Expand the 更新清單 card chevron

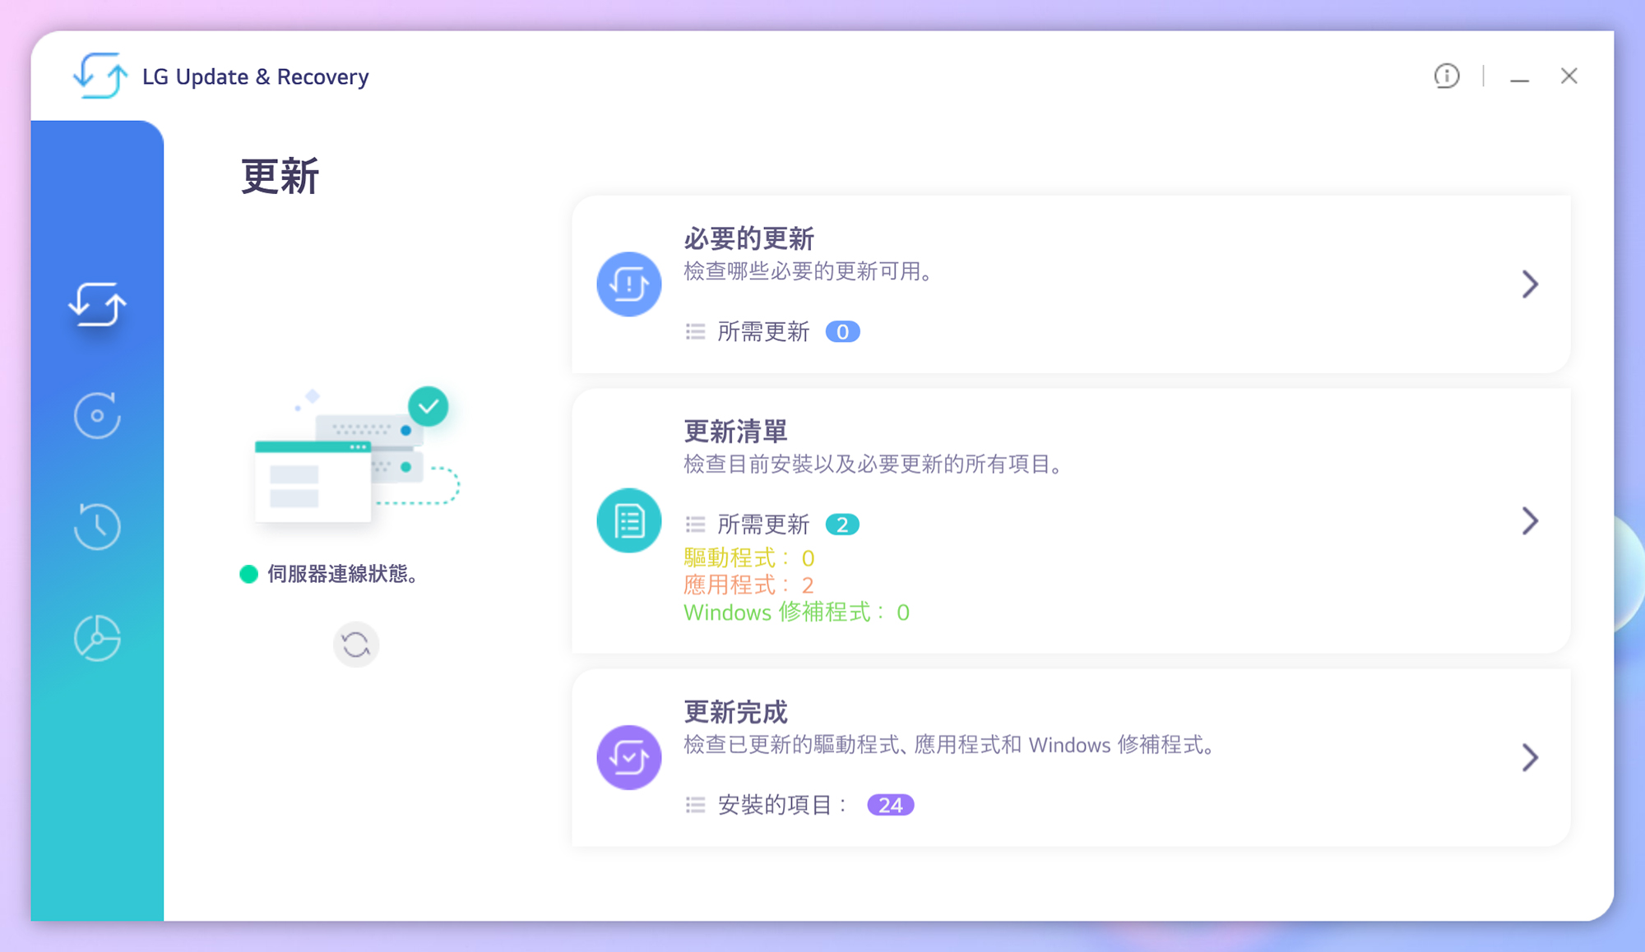pyautogui.click(x=1530, y=520)
